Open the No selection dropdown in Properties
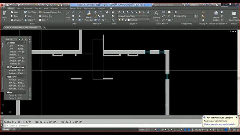Image resolution: width=240 pixels, height=135 pixels. pyautogui.click(x=11, y=39)
